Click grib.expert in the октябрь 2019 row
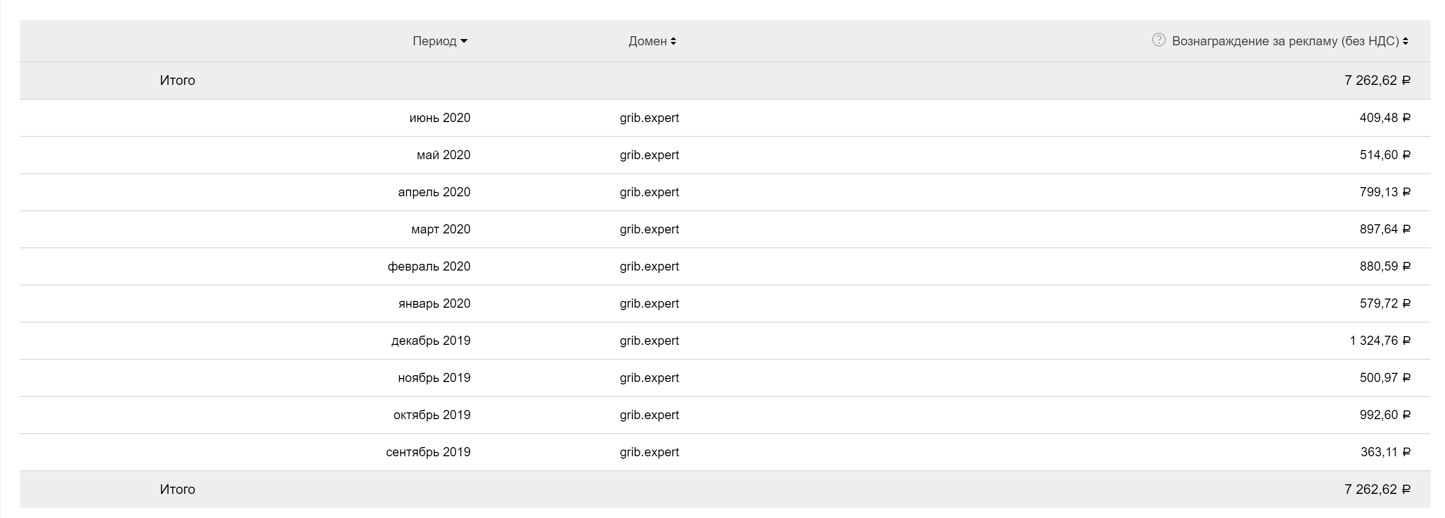 coord(649,415)
